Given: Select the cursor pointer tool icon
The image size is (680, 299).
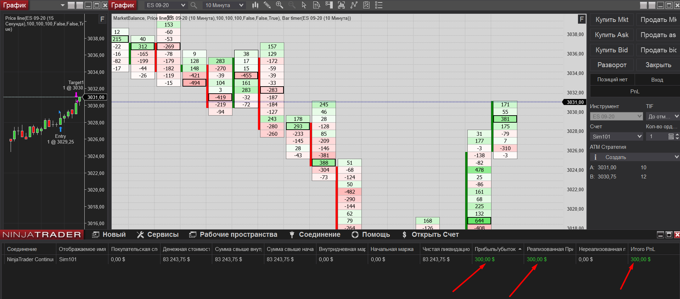Looking at the screenshot, I should pos(304,5).
